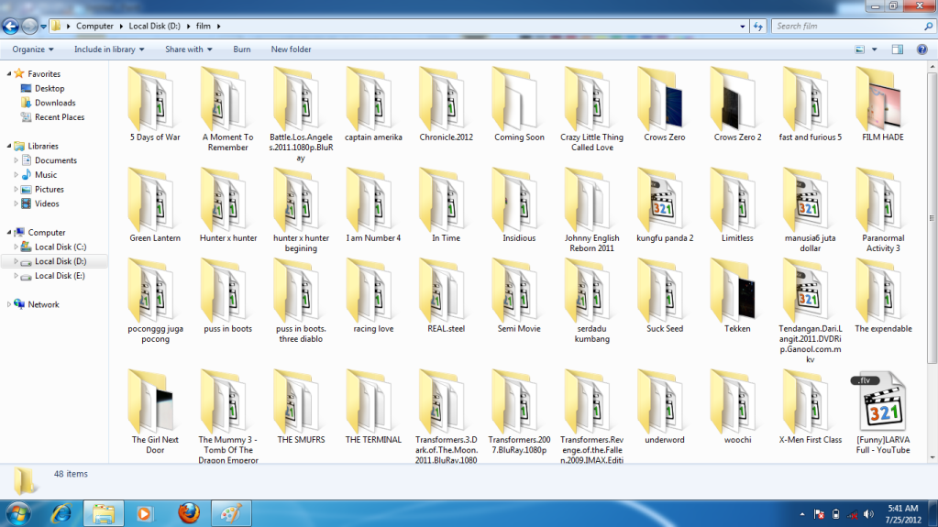938x527 pixels.
Task: Select the [Funny]LARVA Full flv file
Action: pyautogui.click(x=883, y=412)
